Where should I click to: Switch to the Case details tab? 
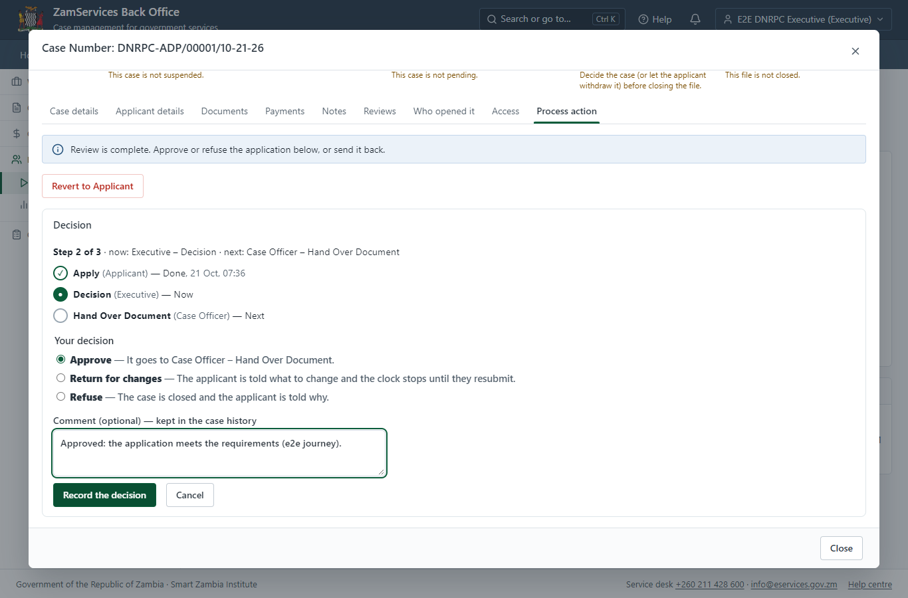(x=74, y=111)
